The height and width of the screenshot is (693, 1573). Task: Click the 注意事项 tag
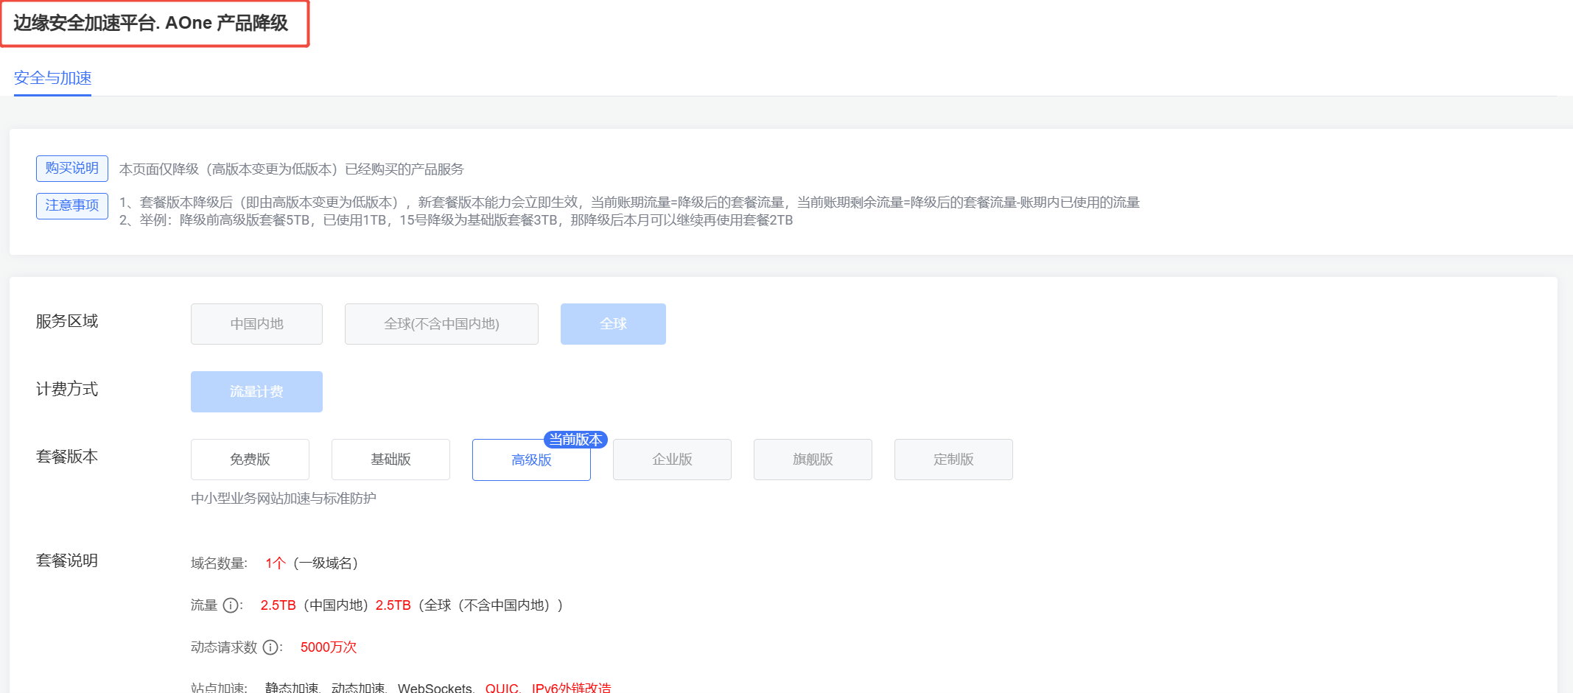pyautogui.click(x=72, y=205)
